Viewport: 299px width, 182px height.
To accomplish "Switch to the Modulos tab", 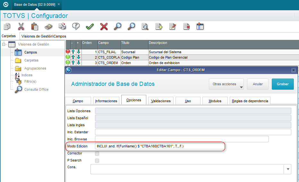I will click(x=215, y=101).
